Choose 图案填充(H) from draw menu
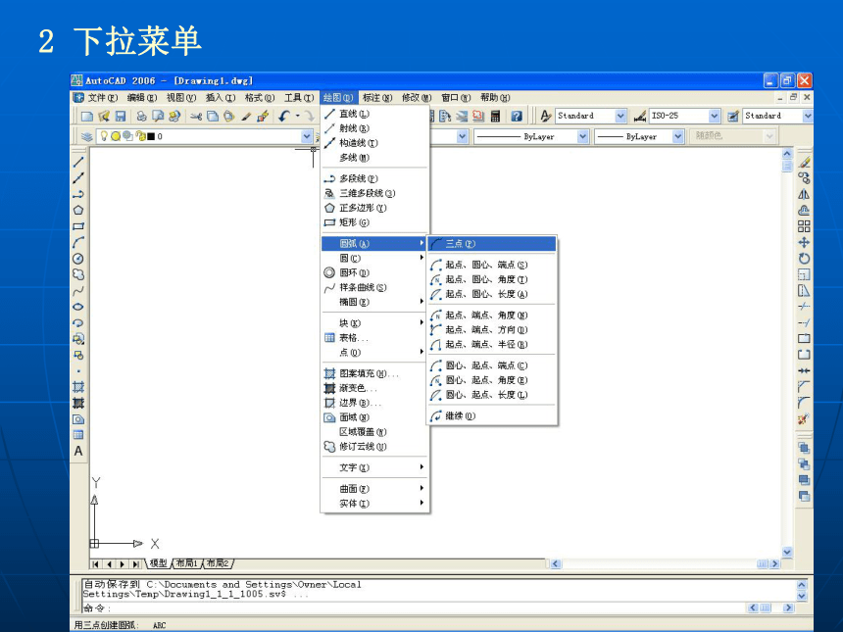The width and height of the screenshot is (843, 632). (x=374, y=373)
